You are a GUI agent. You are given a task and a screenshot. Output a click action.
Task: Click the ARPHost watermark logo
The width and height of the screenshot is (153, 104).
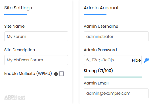pos(15,97)
